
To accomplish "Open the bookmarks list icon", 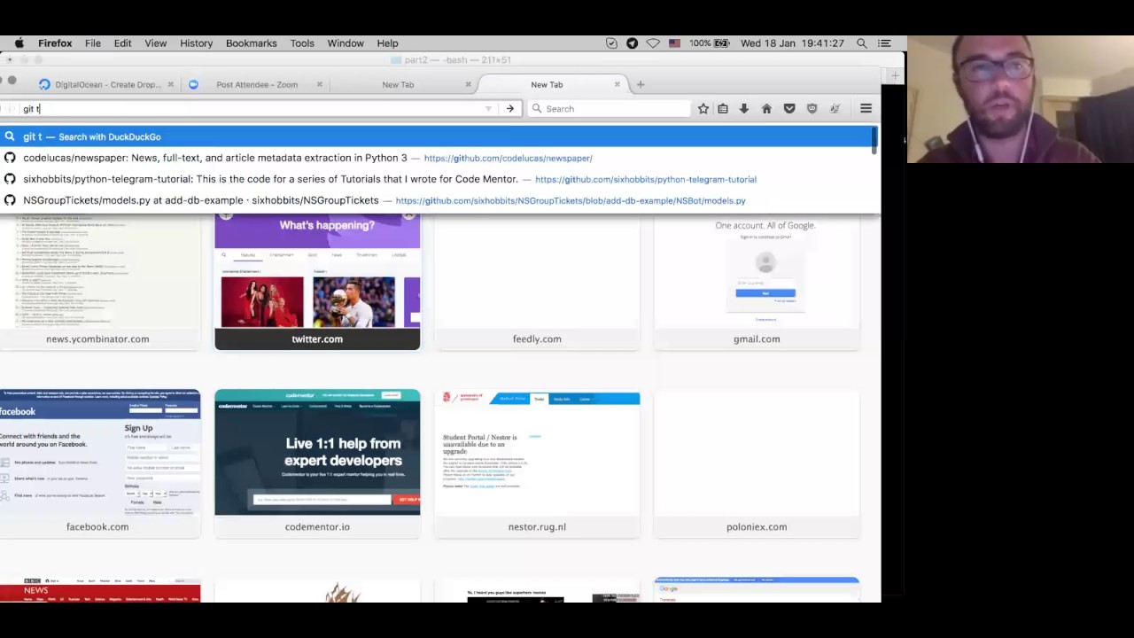I will coord(723,108).
